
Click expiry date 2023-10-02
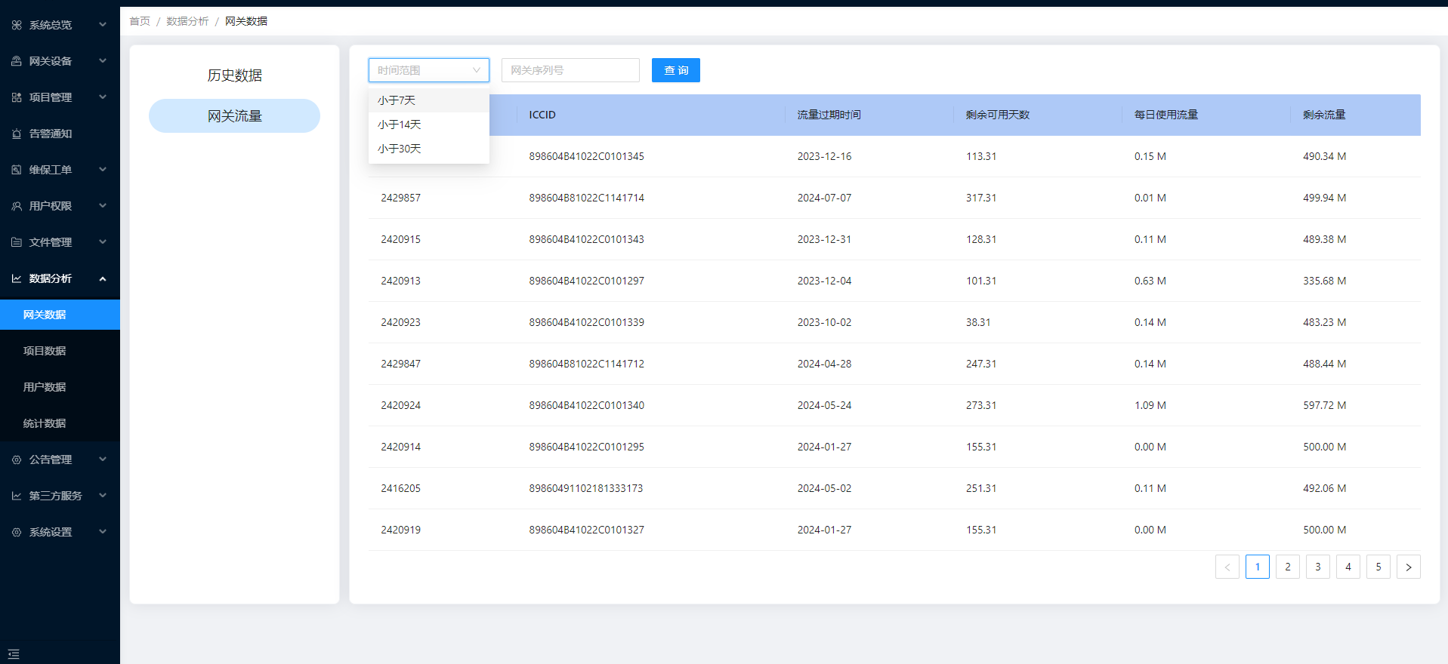point(824,322)
